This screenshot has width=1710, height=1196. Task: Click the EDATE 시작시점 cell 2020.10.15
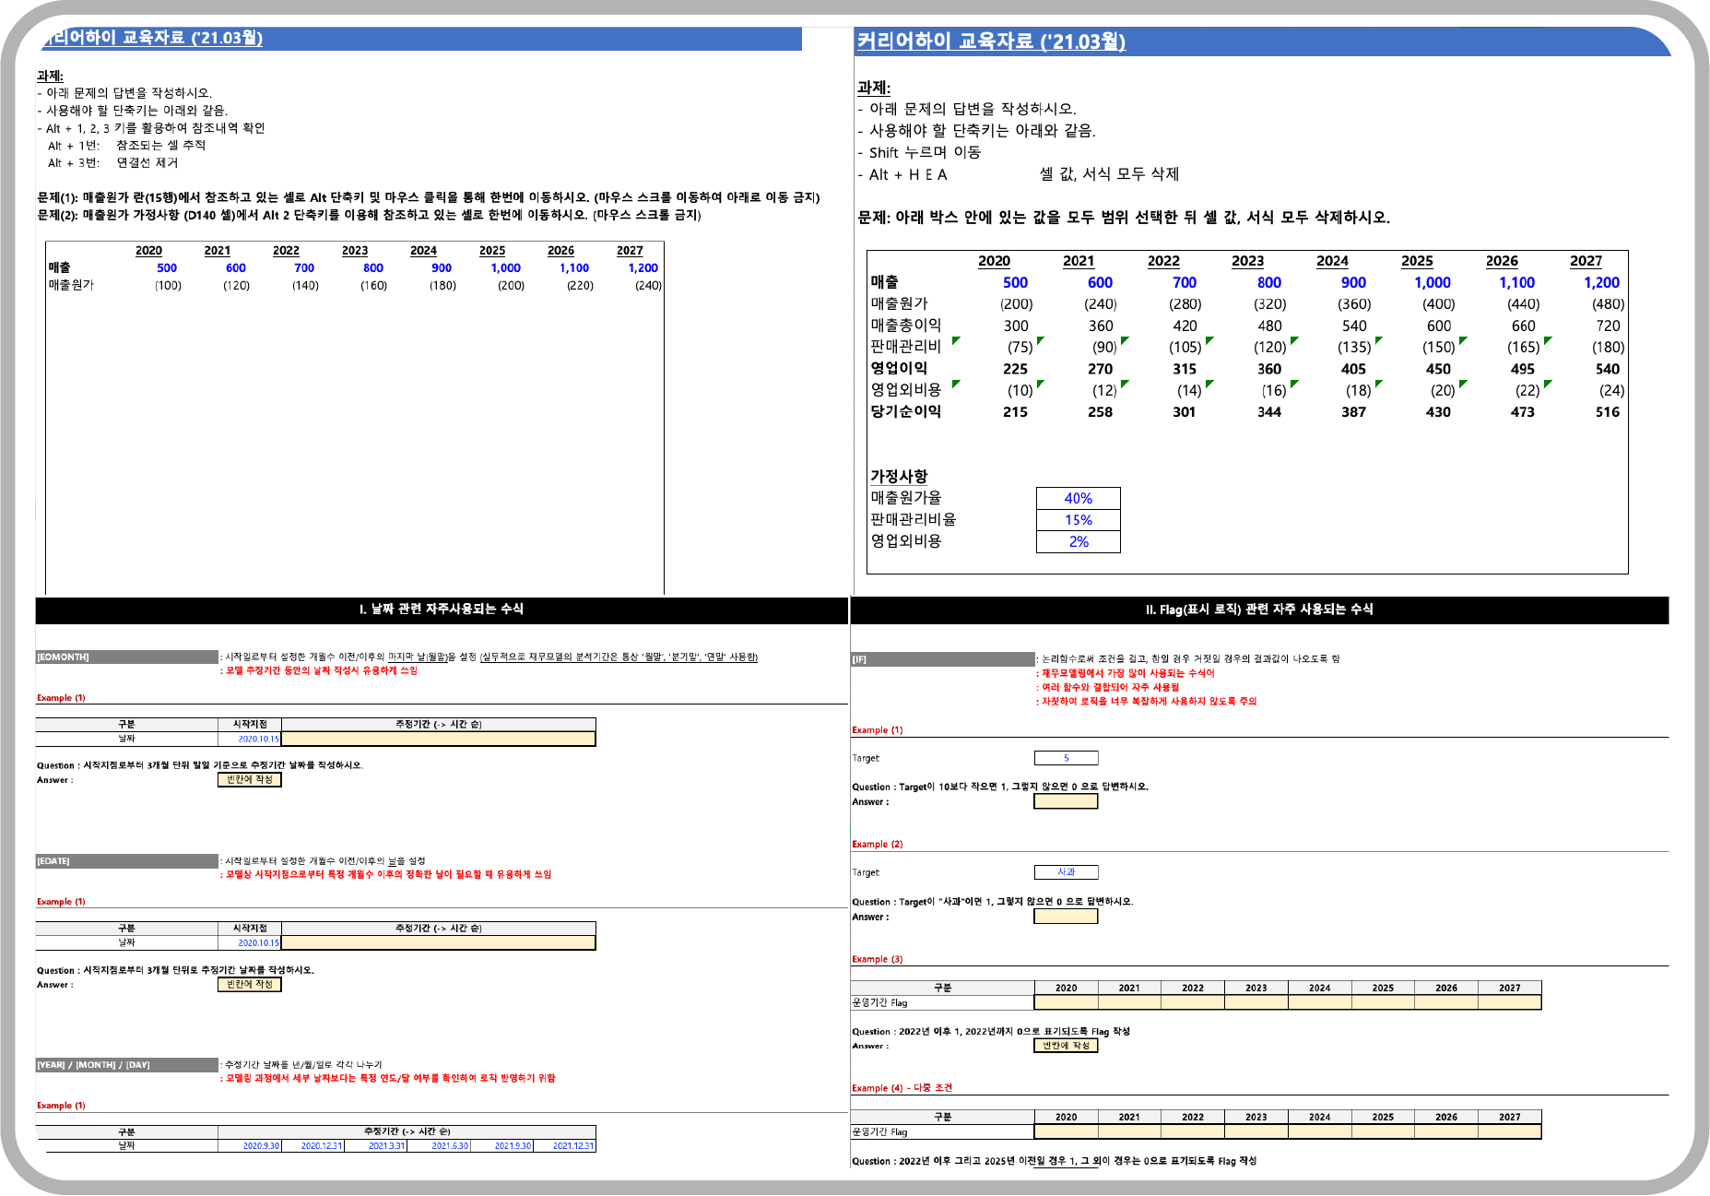point(249,942)
